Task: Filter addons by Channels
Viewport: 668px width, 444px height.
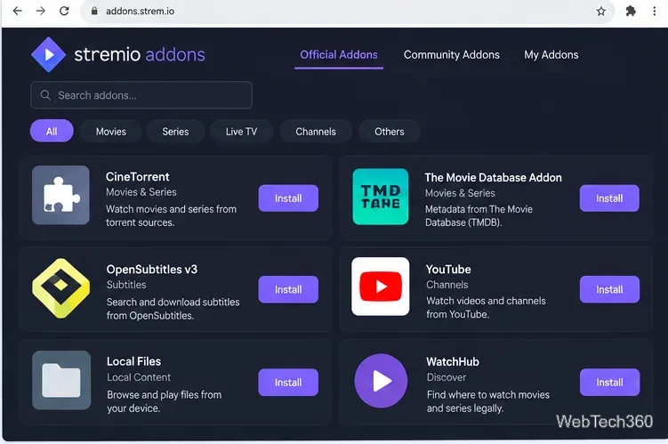Action: tap(316, 132)
